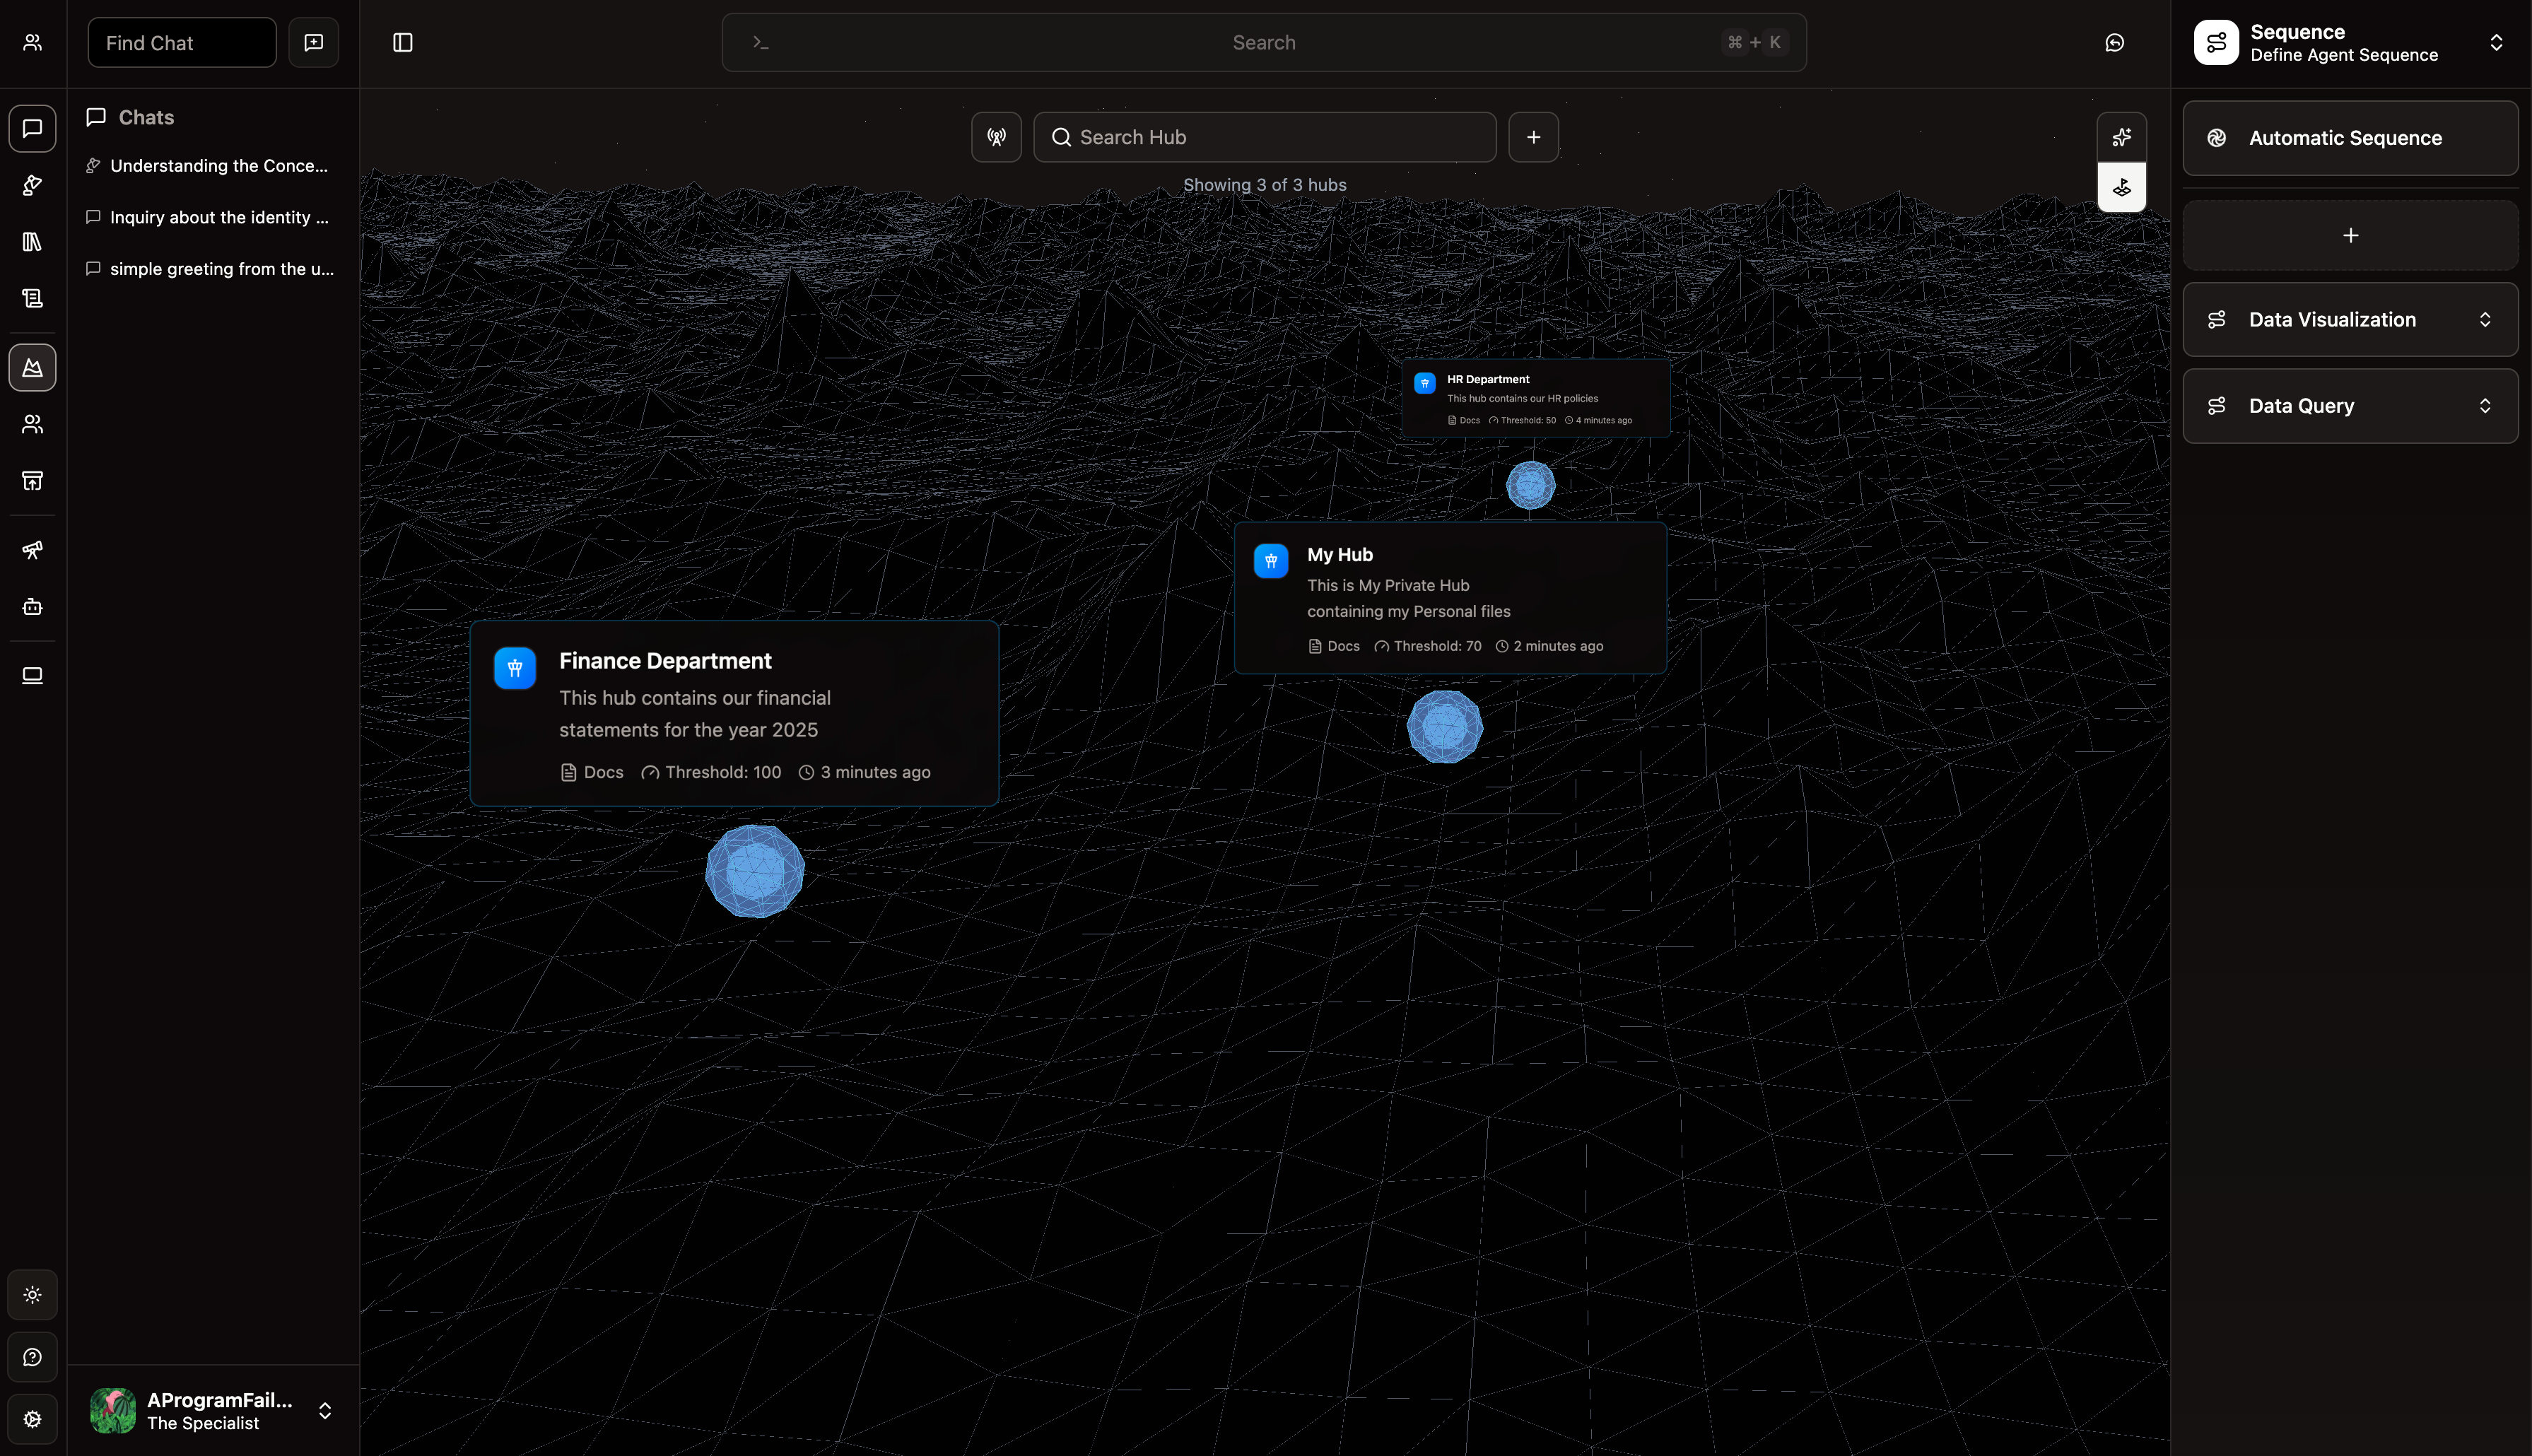Viewport: 2532px width, 1456px height.
Task: Click the broadcast icon beside Search Hub
Action: [x=996, y=137]
